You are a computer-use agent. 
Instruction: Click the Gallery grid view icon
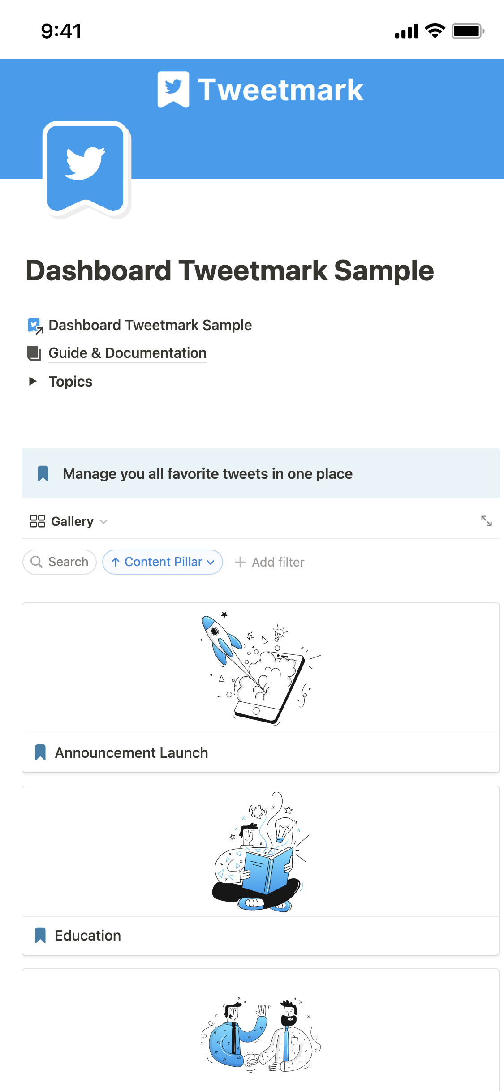[x=37, y=521]
